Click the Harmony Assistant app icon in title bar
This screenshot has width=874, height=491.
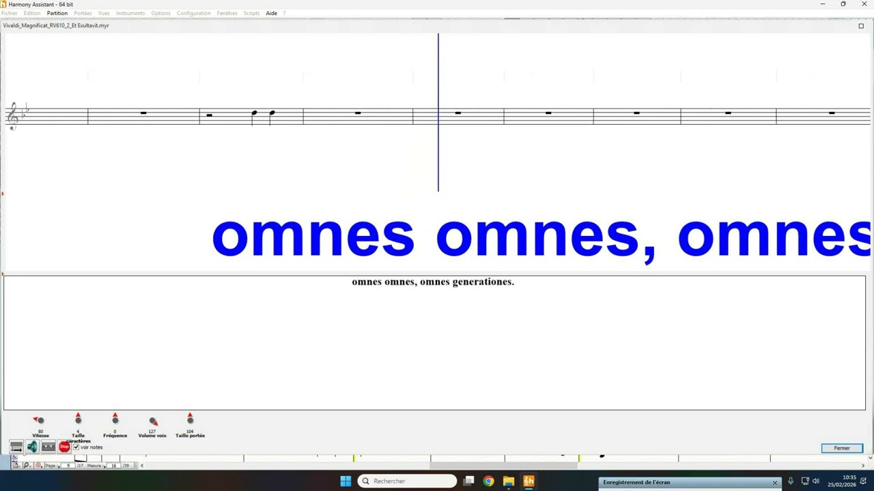[x=3, y=4]
